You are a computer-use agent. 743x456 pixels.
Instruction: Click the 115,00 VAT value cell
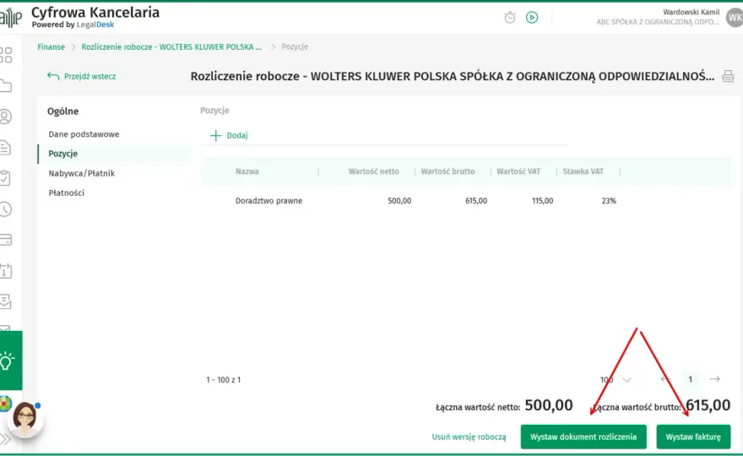pos(543,201)
